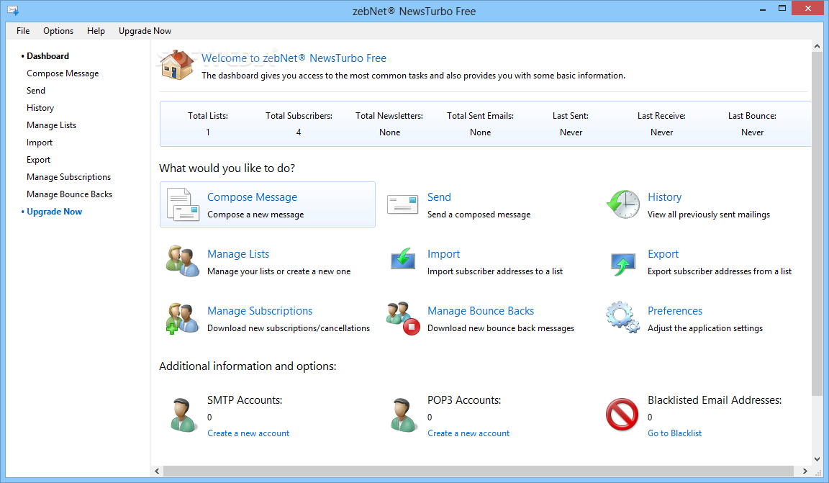Click the History clock icon
Screen dimensions: 829x483
623,204
